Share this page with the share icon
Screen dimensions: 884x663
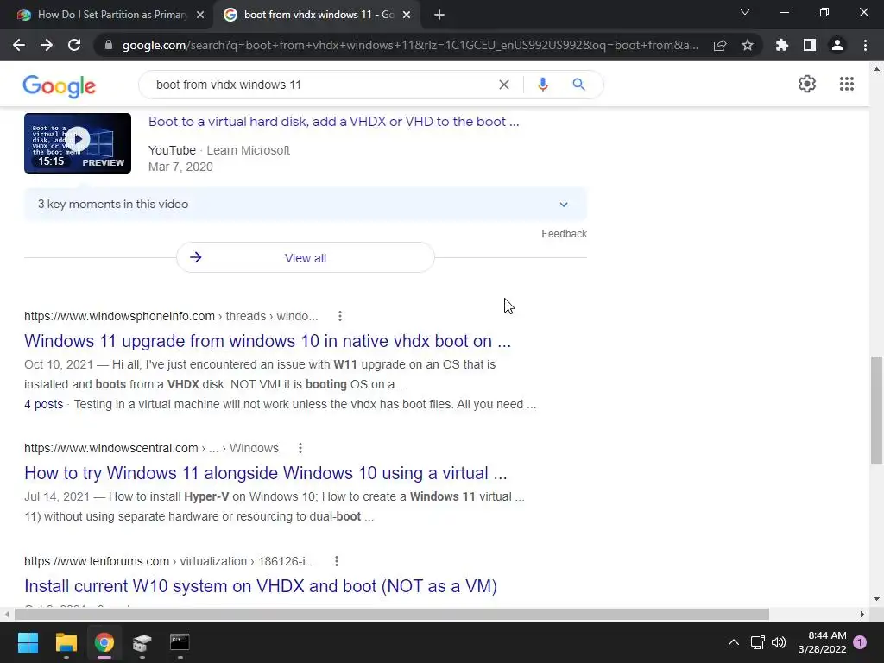click(x=720, y=45)
